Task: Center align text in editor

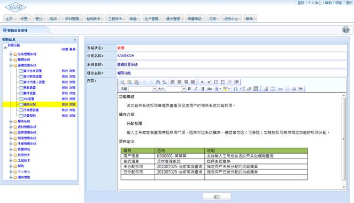Action: 179,82
